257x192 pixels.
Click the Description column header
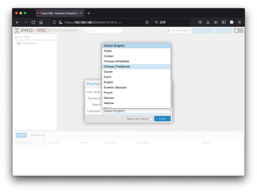[x=167, y=142]
